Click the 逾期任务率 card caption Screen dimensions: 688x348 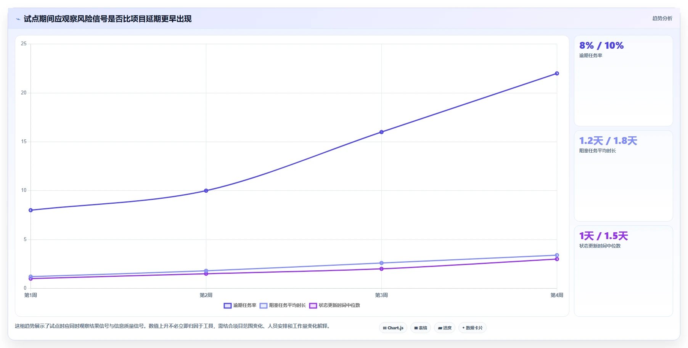point(591,56)
